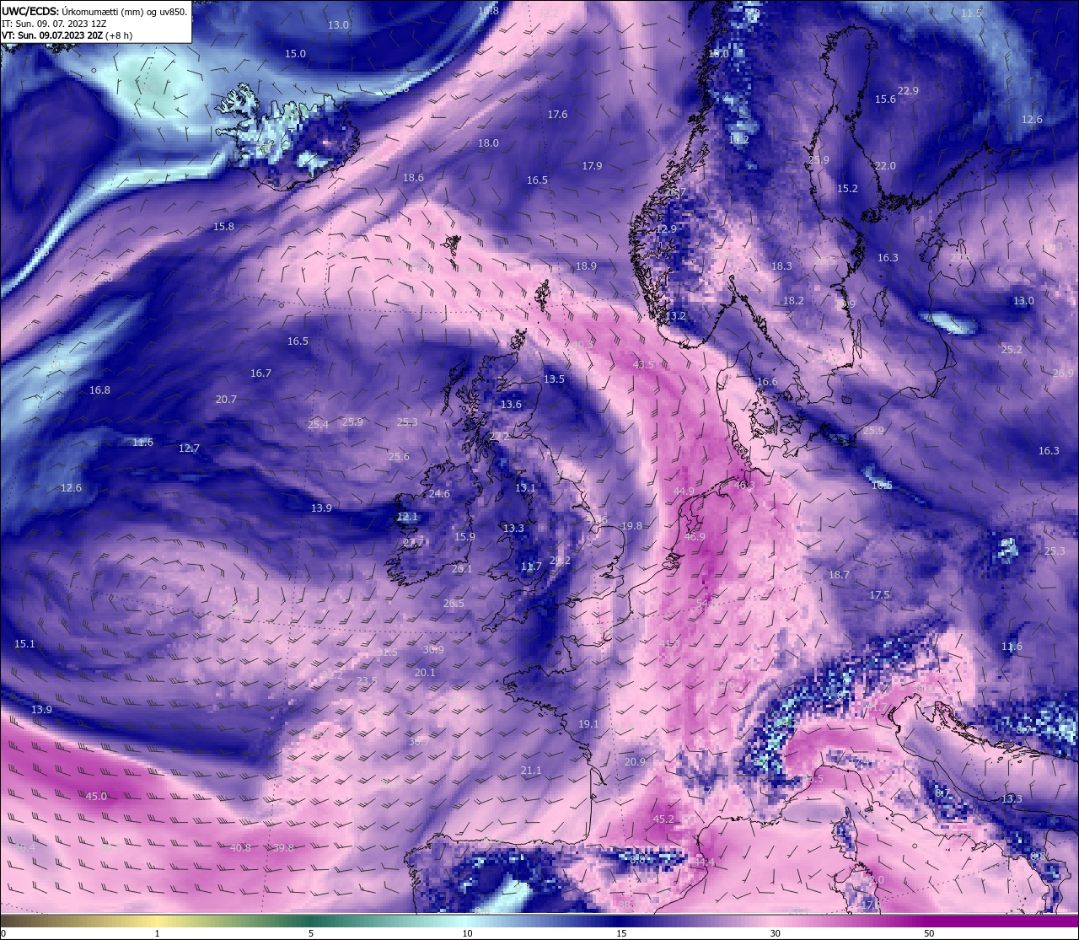Click the map value '26.9' at the right edge
The width and height of the screenshot is (1079, 940).
1064,373
